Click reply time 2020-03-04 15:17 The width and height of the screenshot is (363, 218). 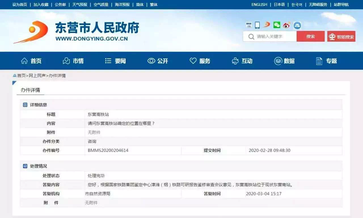(264, 194)
